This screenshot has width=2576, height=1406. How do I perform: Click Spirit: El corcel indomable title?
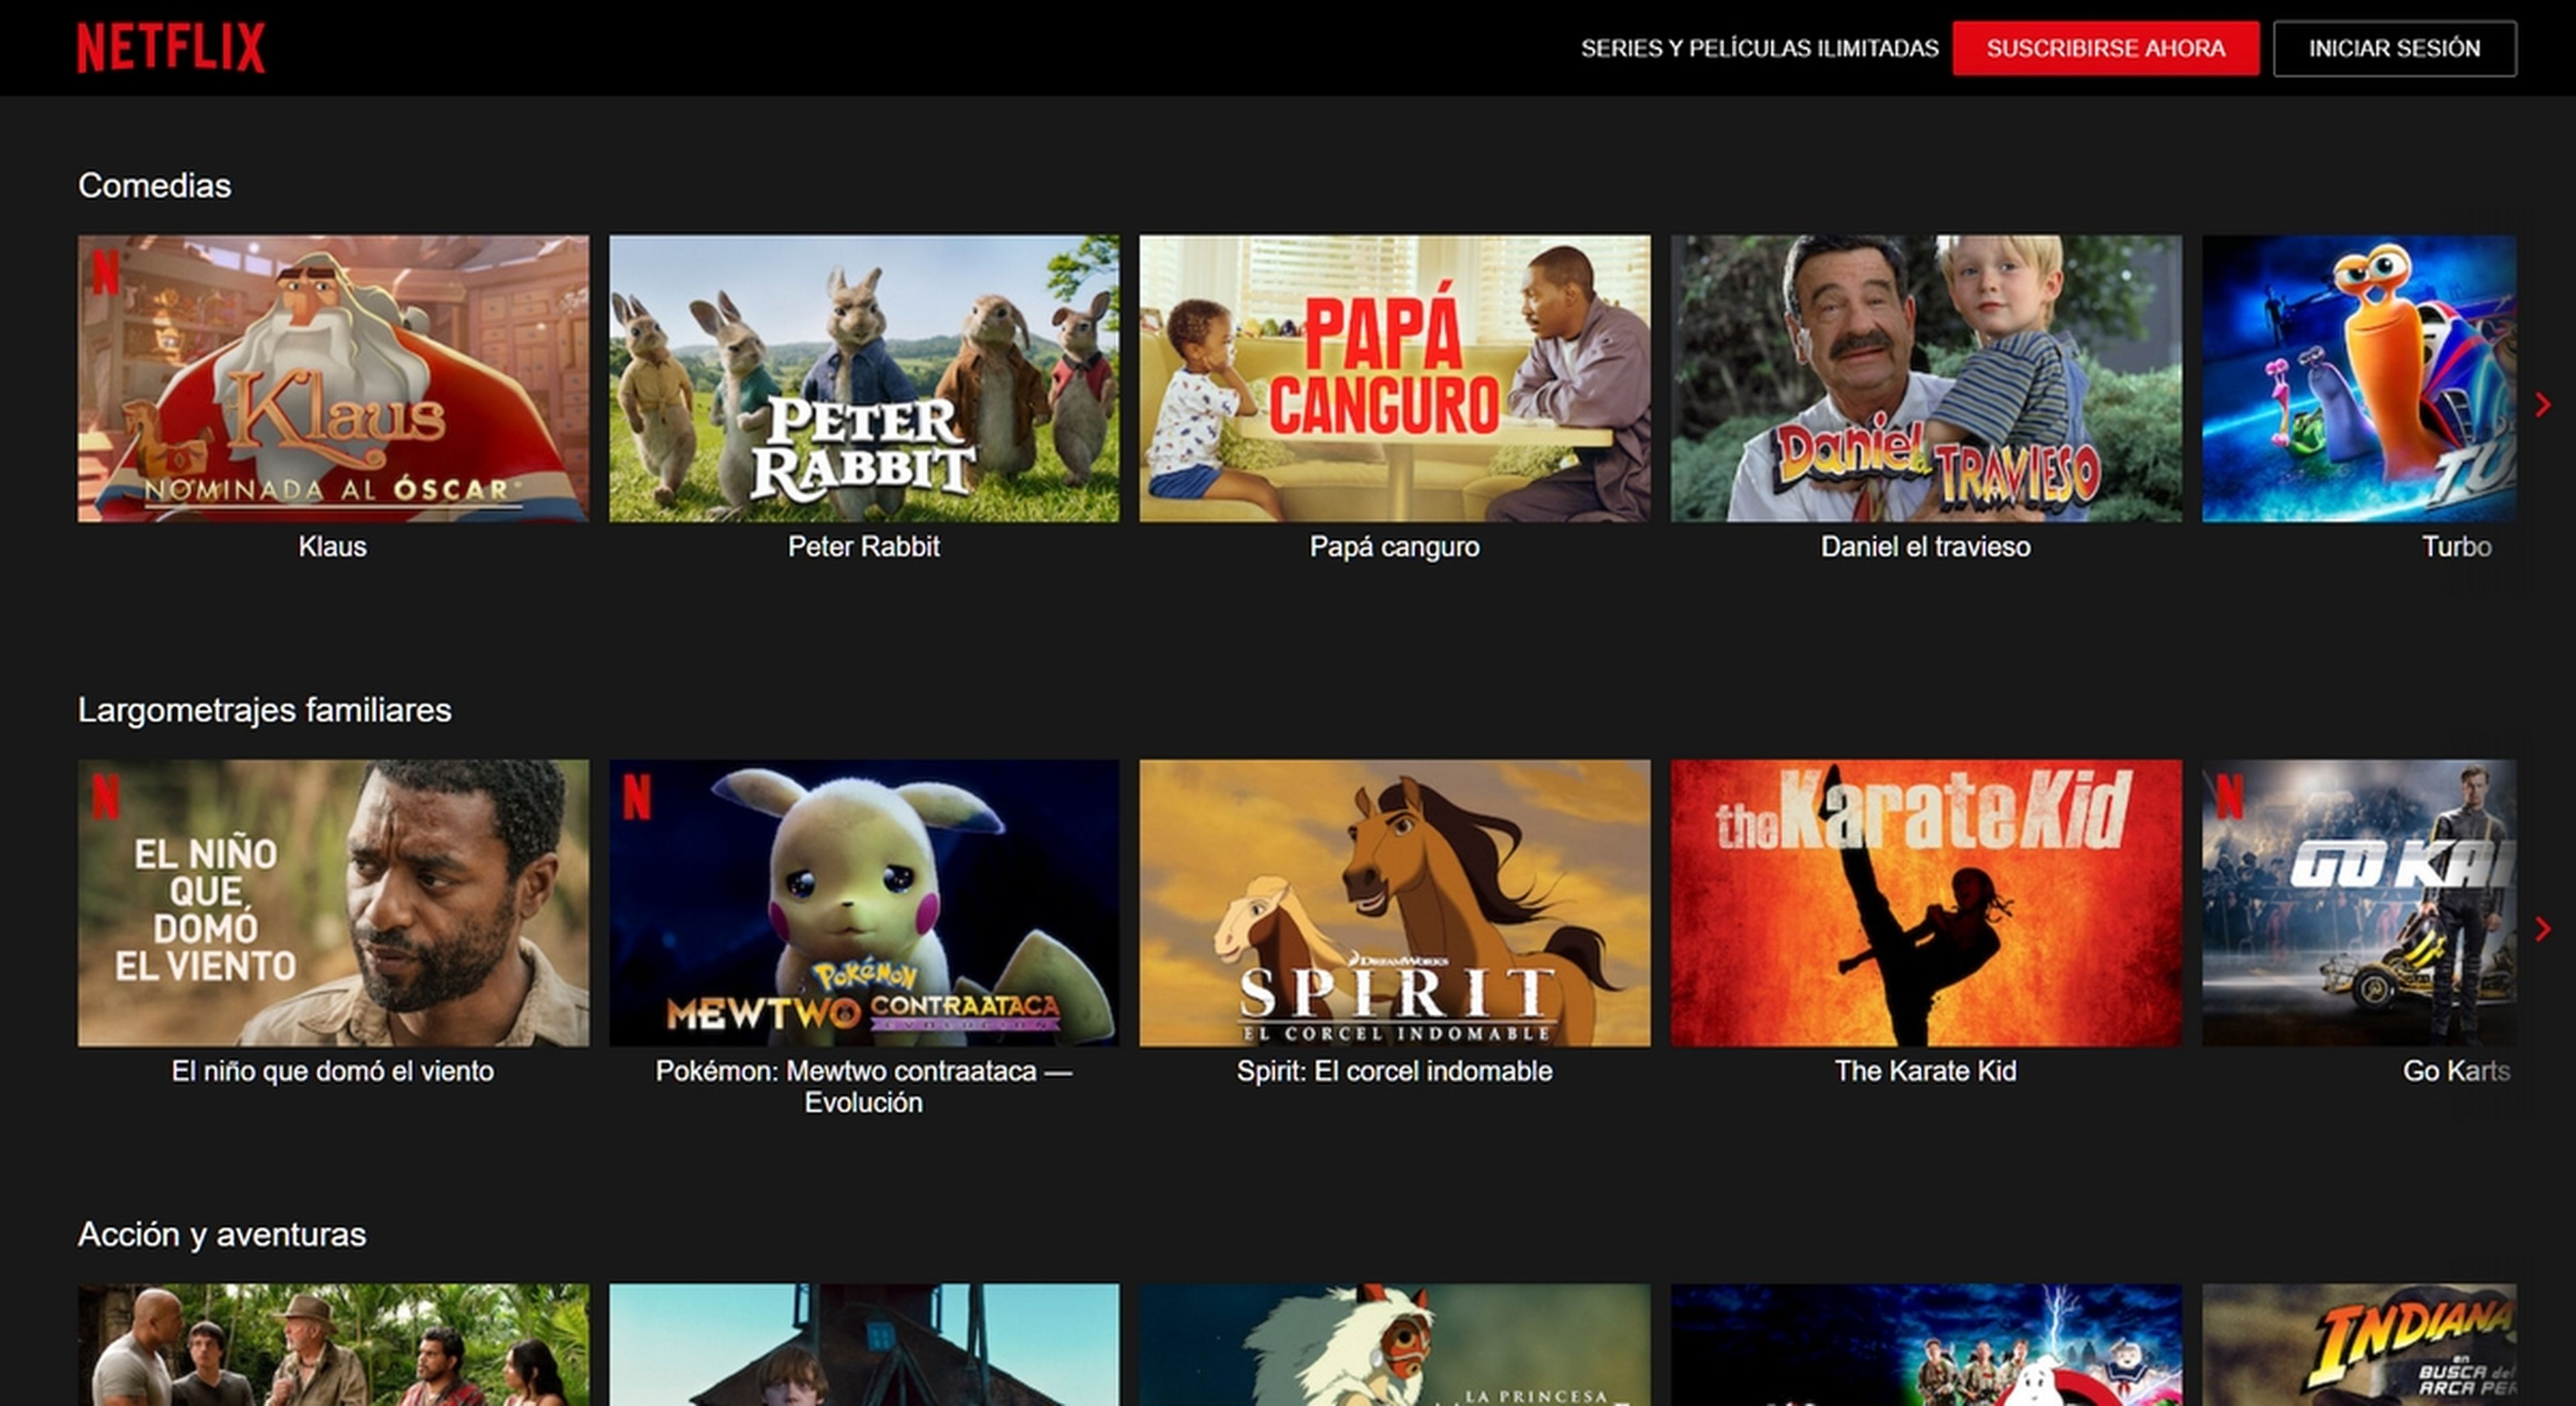click(x=1394, y=1071)
